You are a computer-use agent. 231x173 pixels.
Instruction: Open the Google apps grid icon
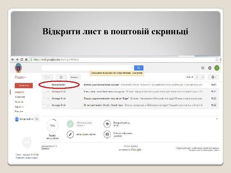pos(203,68)
